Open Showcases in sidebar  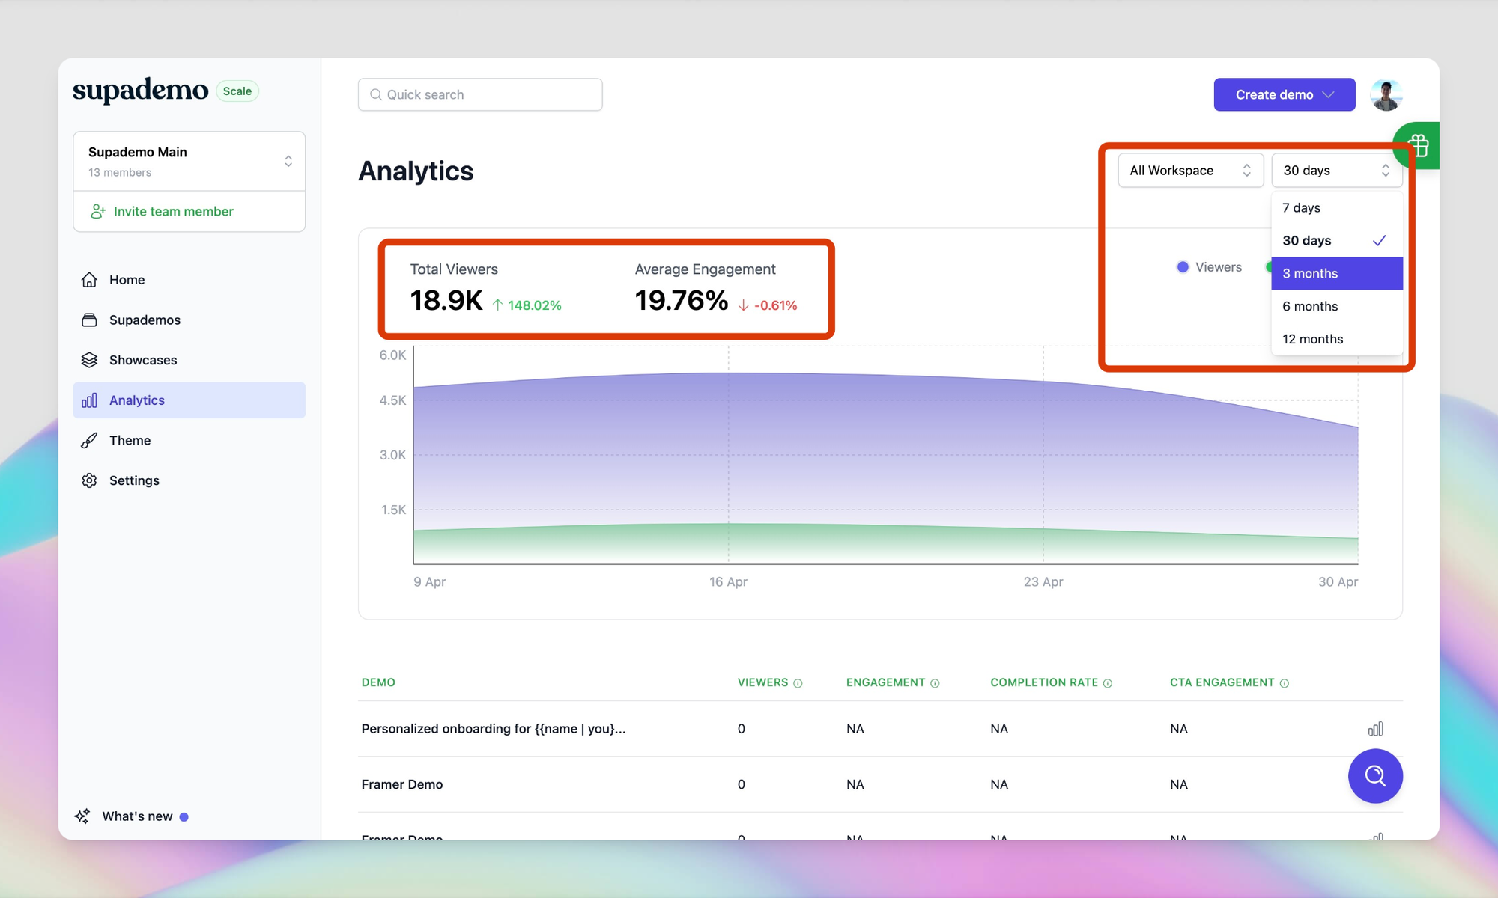pos(189,360)
